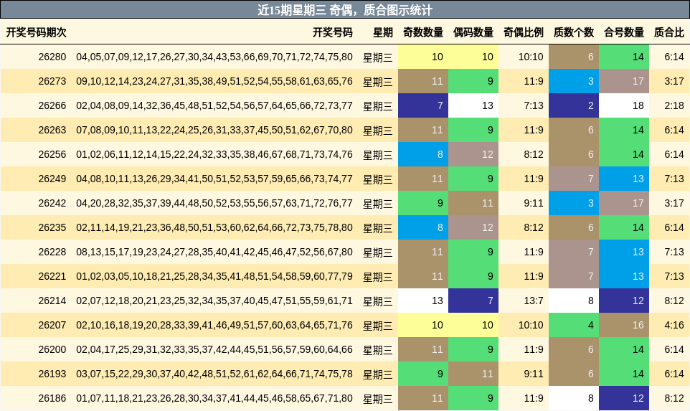Click the dark blue even count 7 cell

tap(473, 301)
